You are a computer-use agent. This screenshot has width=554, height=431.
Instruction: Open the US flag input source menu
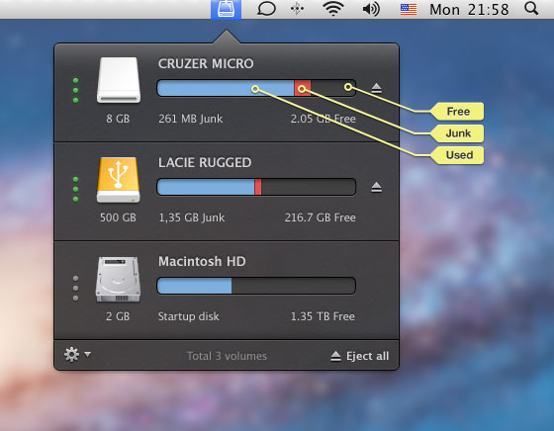[409, 9]
